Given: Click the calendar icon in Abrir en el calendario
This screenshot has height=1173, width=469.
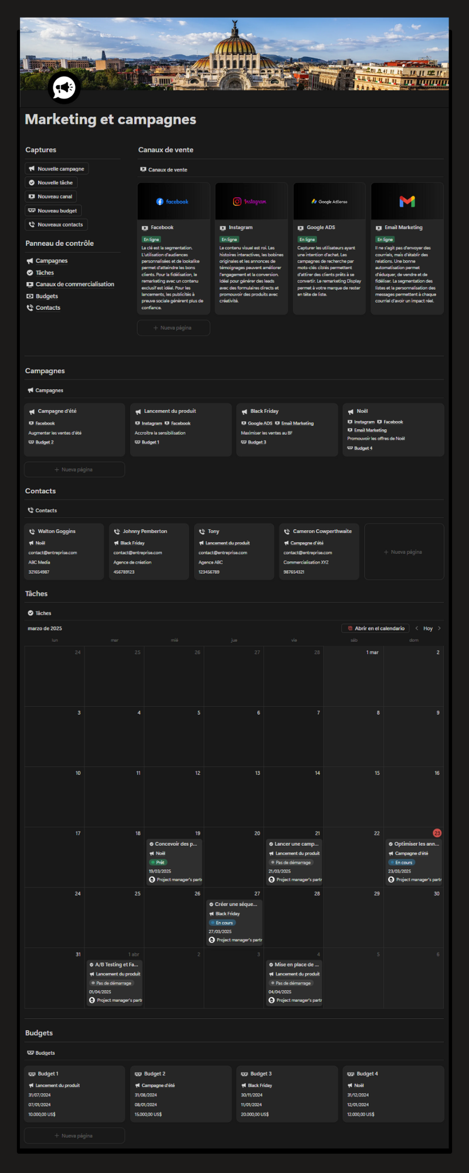Looking at the screenshot, I should (350, 628).
